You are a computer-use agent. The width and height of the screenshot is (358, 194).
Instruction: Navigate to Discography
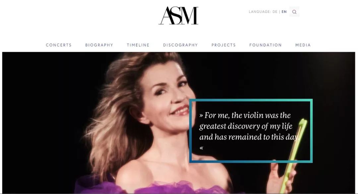click(180, 45)
